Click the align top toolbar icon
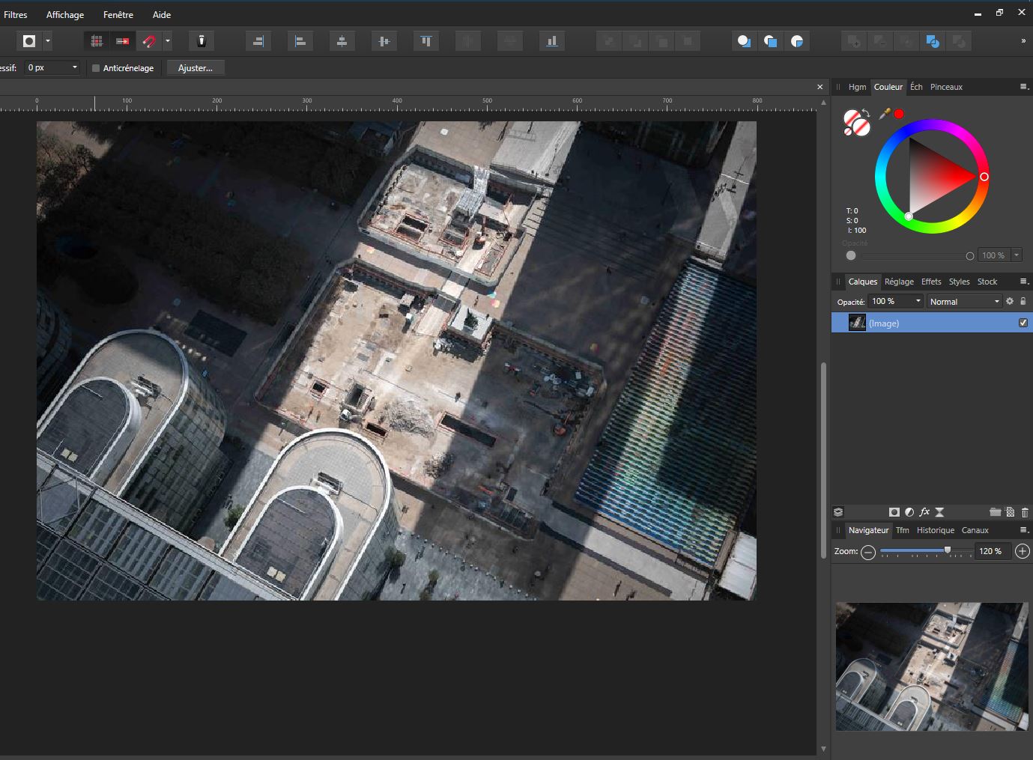 click(x=425, y=41)
